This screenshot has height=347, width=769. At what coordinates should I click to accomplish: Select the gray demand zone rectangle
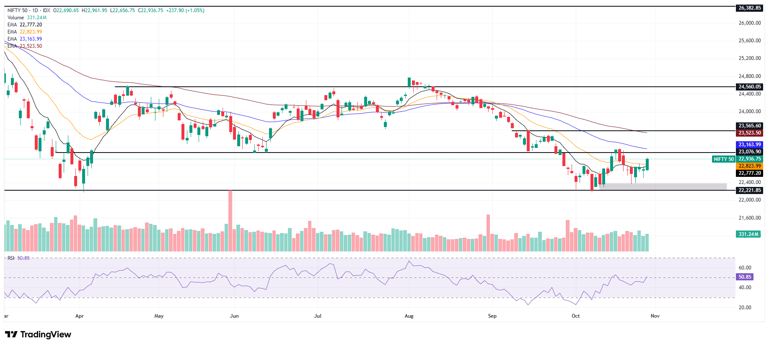tap(663, 186)
